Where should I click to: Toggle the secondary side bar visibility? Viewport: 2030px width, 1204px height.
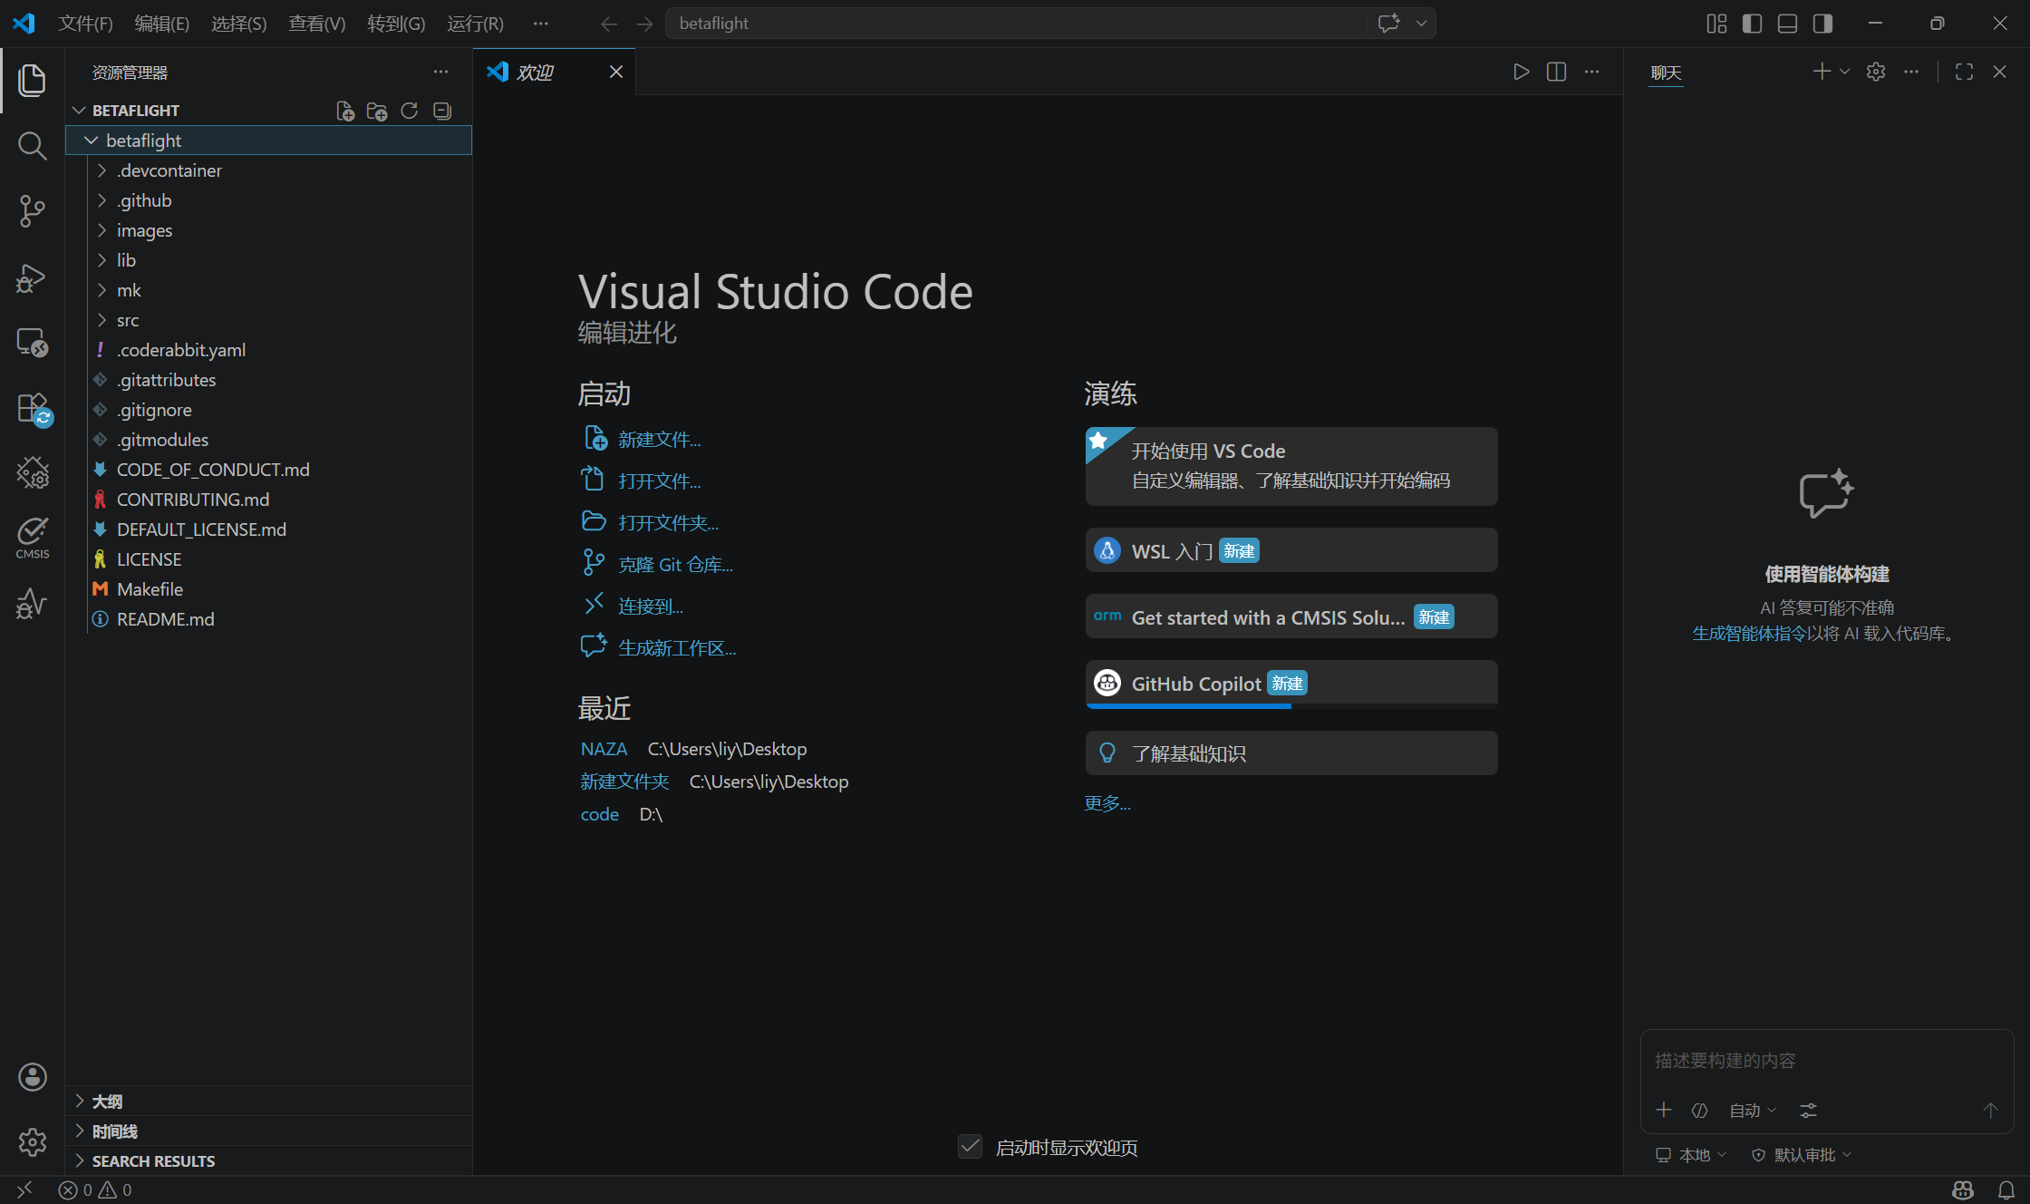point(1822,24)
